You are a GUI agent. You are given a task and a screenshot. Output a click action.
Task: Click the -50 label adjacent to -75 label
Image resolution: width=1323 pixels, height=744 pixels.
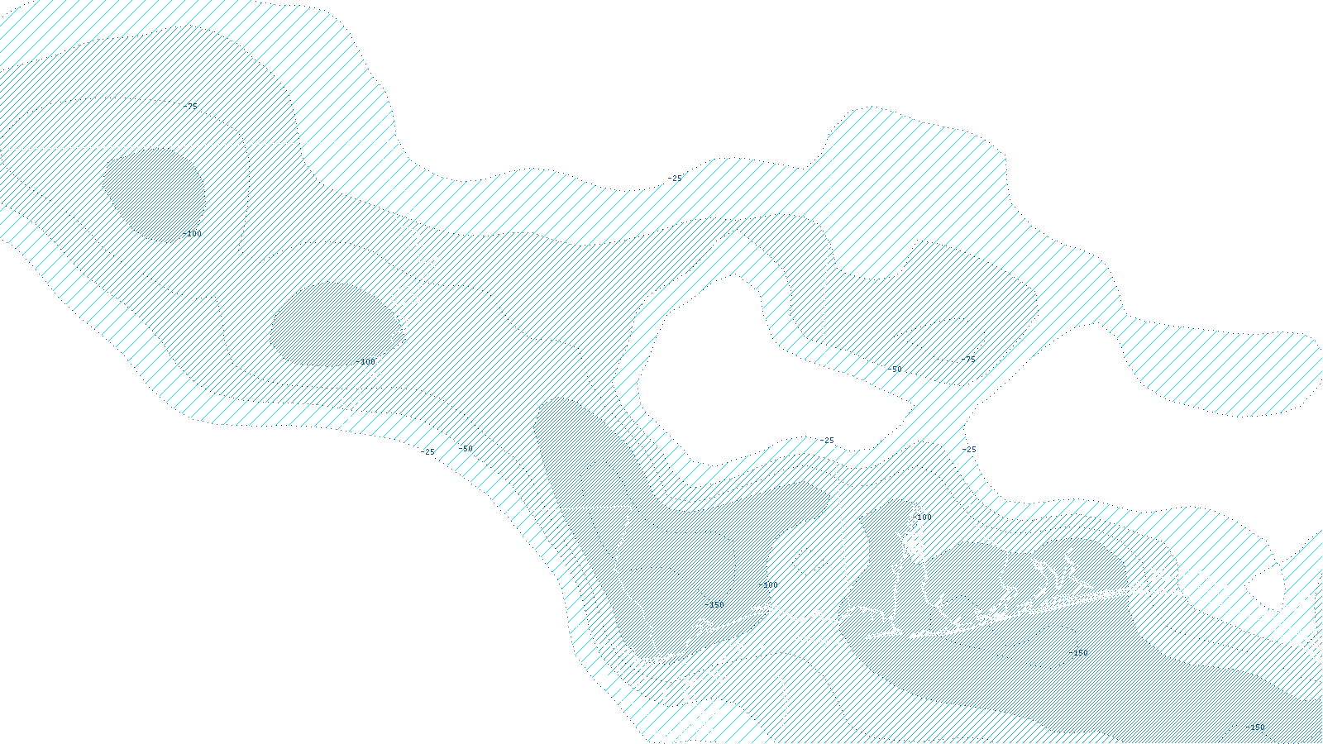(x=894, y=370)
